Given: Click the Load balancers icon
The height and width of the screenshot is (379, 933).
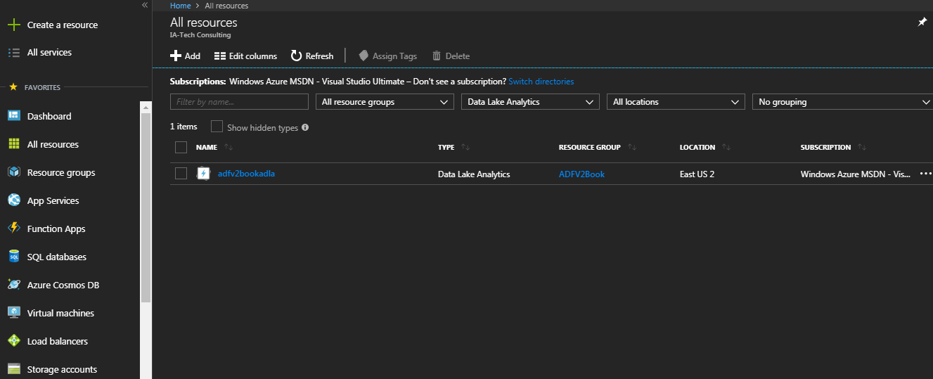Looking at the screenshot, I should [13, 341].
